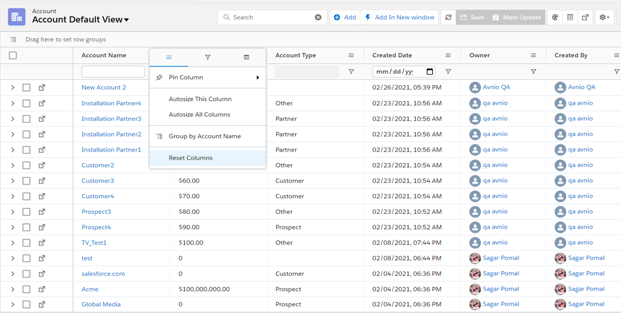Choose Reset Columns from the column menu

coord(190,158)
